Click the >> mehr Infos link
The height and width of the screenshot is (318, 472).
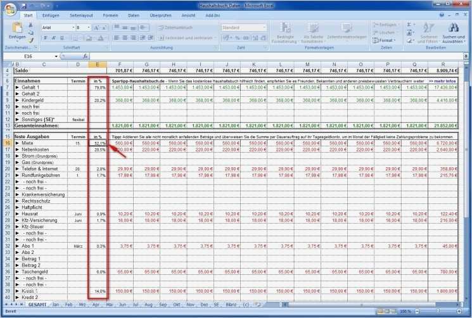tap(442, 81)
